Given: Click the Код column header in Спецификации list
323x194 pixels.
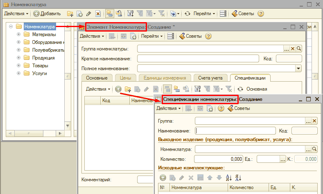Looking at the screenshot, I should click(x=115, y=100).
